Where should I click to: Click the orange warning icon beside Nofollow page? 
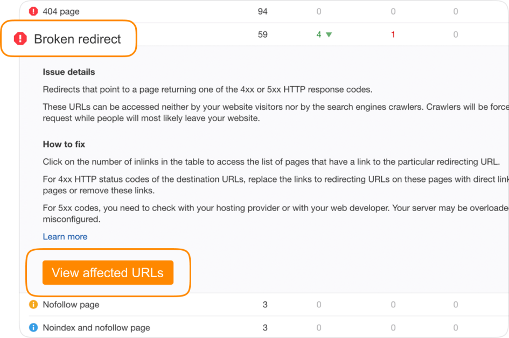[33, 305]
